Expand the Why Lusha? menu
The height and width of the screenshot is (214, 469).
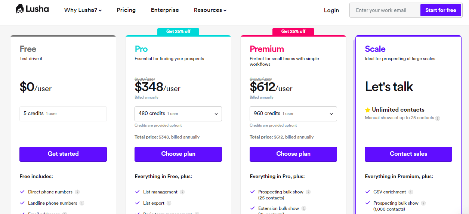(83, 10)
